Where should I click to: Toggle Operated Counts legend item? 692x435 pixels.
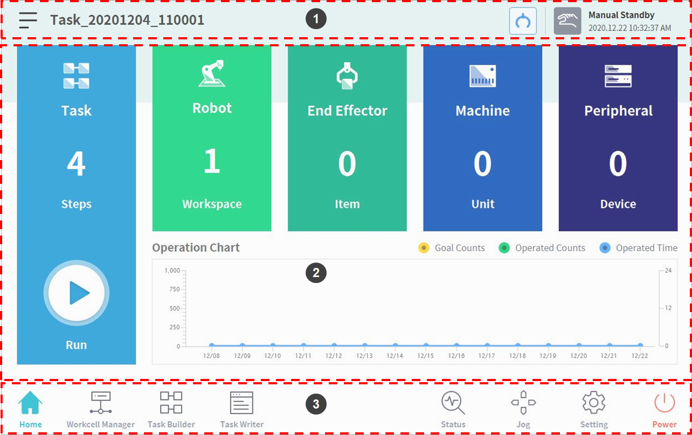(542, 248)
